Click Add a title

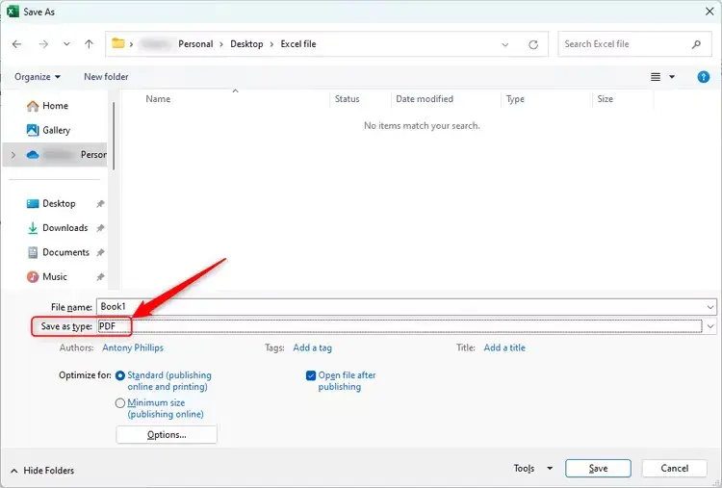click(504, 348)
